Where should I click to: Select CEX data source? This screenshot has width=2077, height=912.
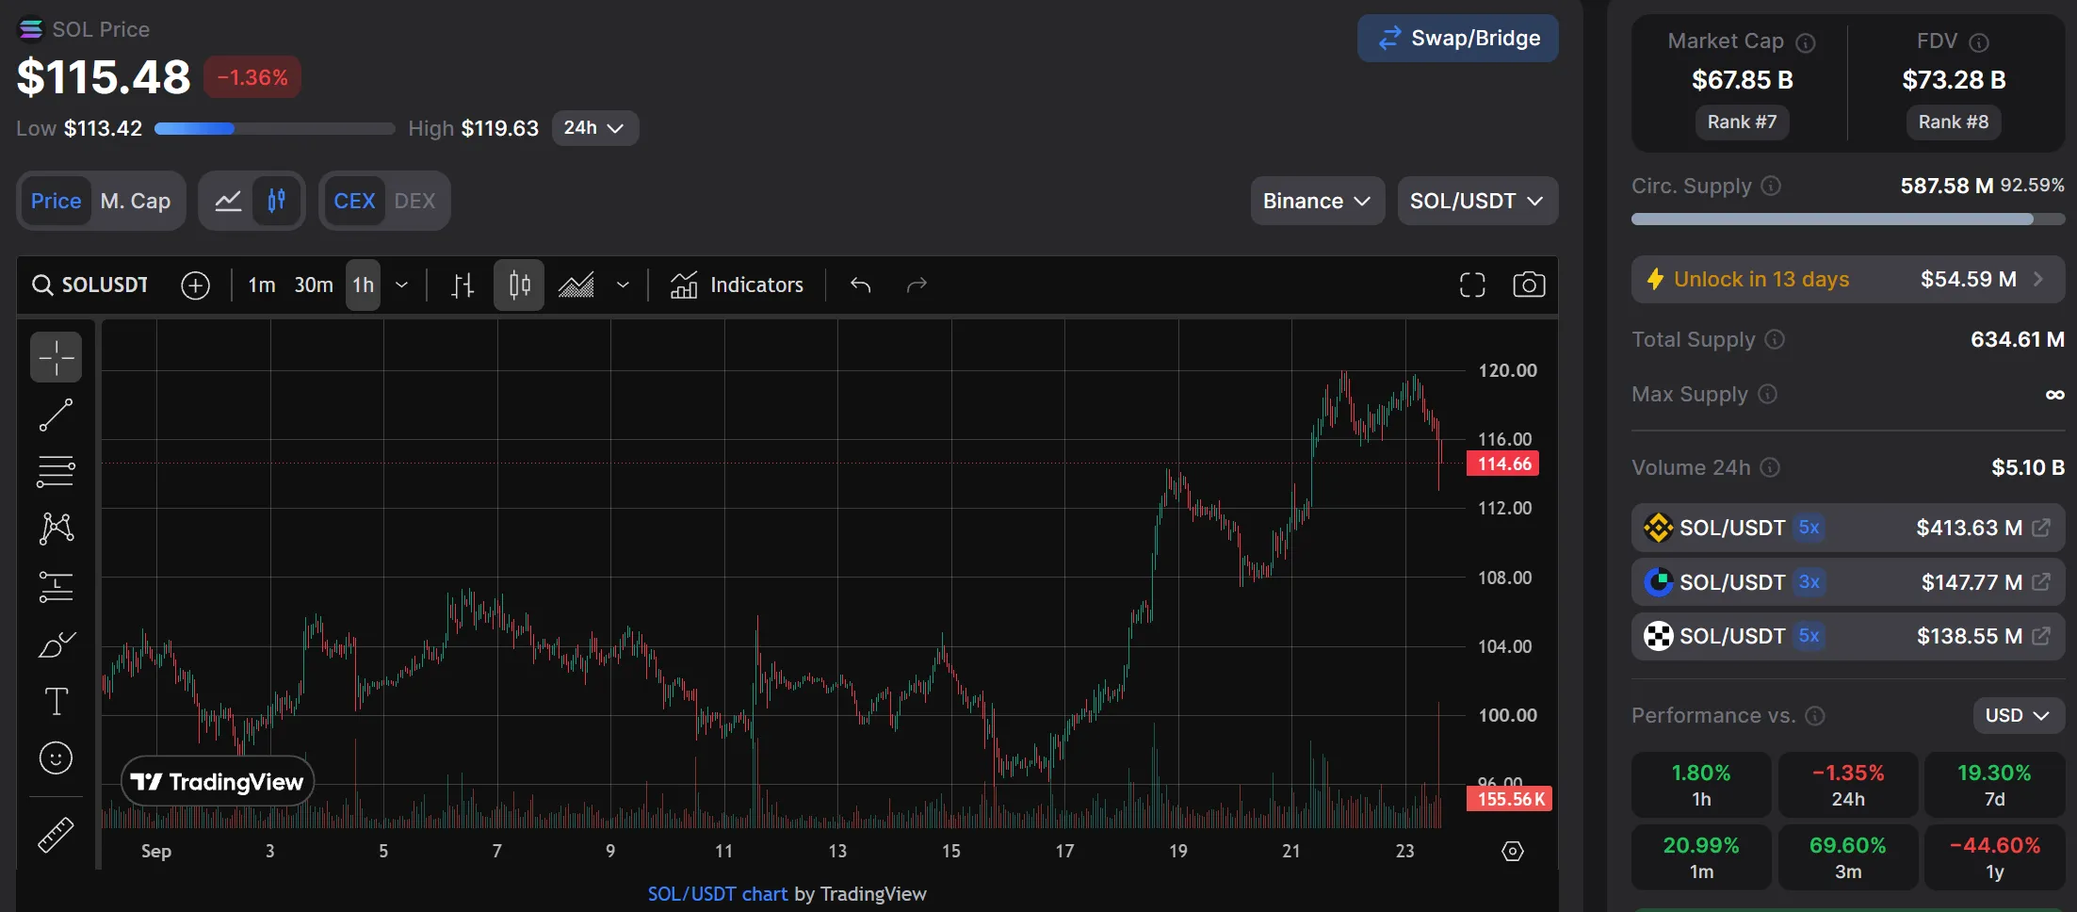click(x=354, y=201)
